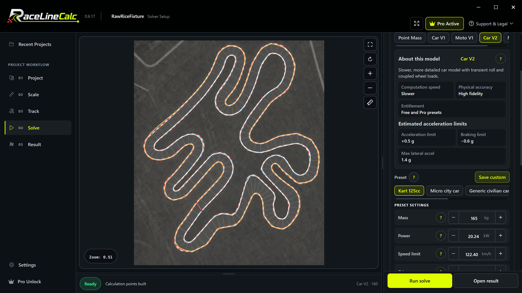Show help for Power setting
The width and height of the screenshot is (522, 293).
click(441, 236)
